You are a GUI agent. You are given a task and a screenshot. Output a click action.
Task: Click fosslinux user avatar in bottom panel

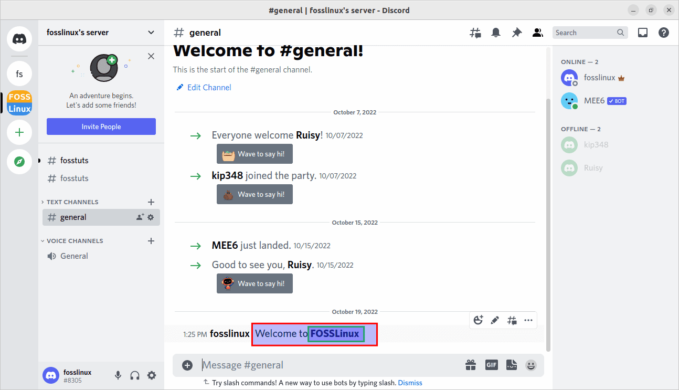tap(51, 375)
